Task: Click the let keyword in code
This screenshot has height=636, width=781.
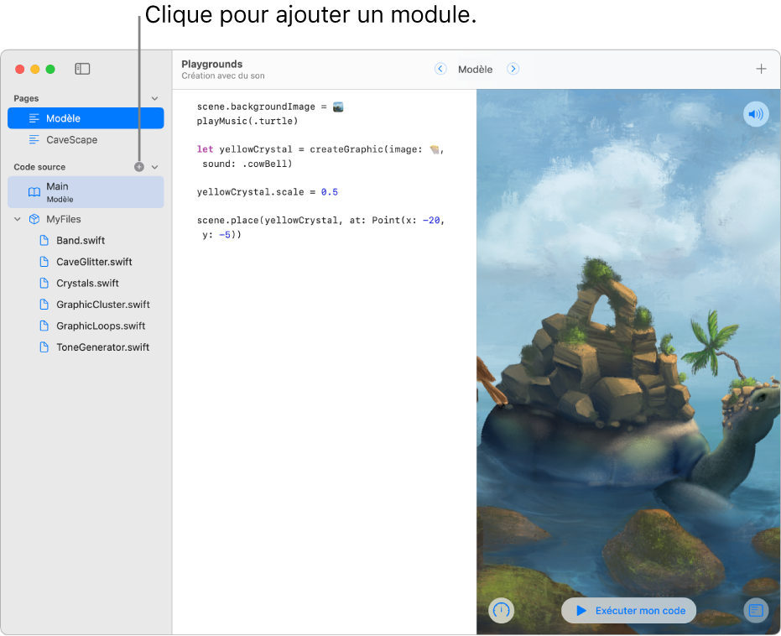Action: tap(205, 149)
